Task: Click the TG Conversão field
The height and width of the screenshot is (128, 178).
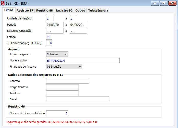Action: pyautogui.click(x=49, y=43)
